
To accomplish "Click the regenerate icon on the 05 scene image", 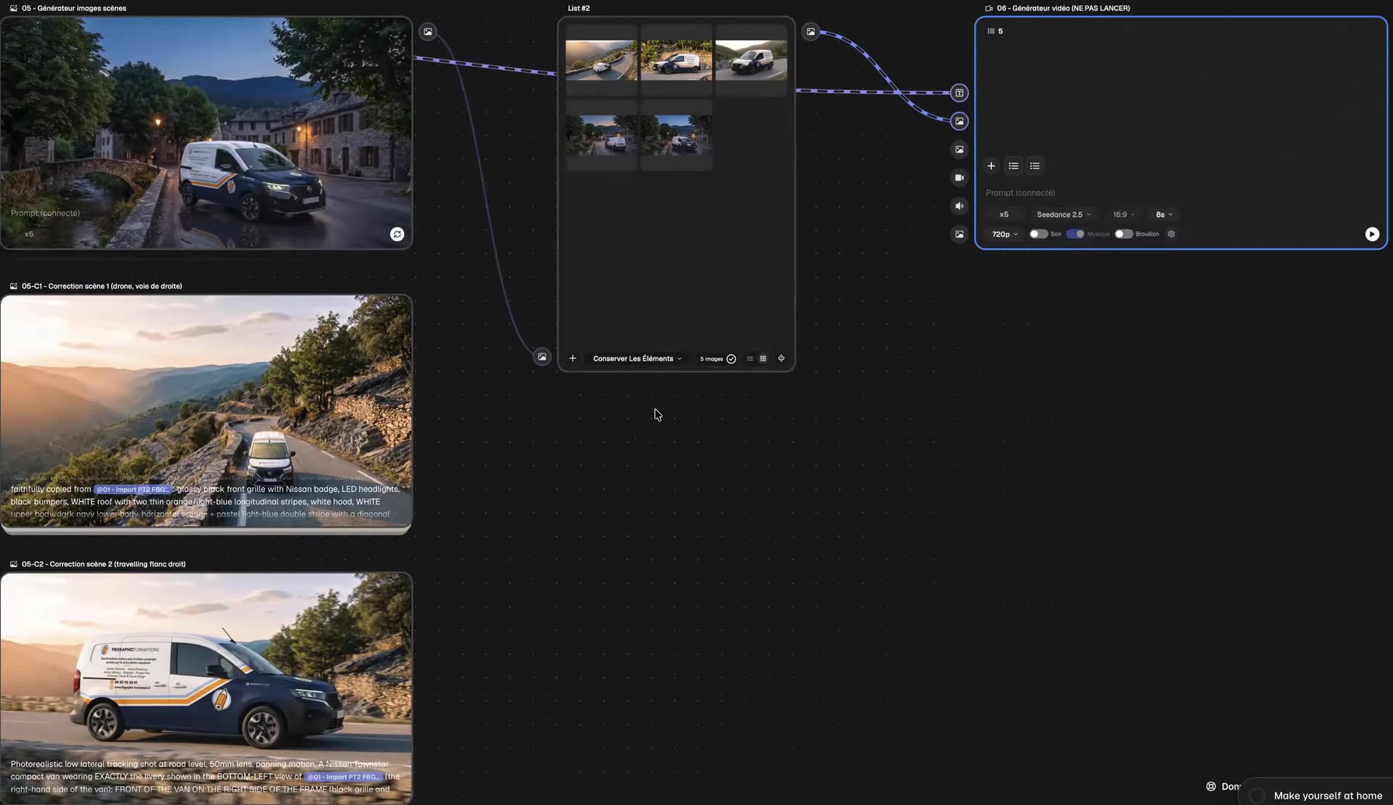I will tap(397, 234).
